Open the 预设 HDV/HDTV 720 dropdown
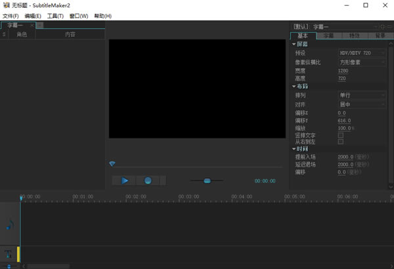The height and width of the screenshot is (269, 394). 362,52
